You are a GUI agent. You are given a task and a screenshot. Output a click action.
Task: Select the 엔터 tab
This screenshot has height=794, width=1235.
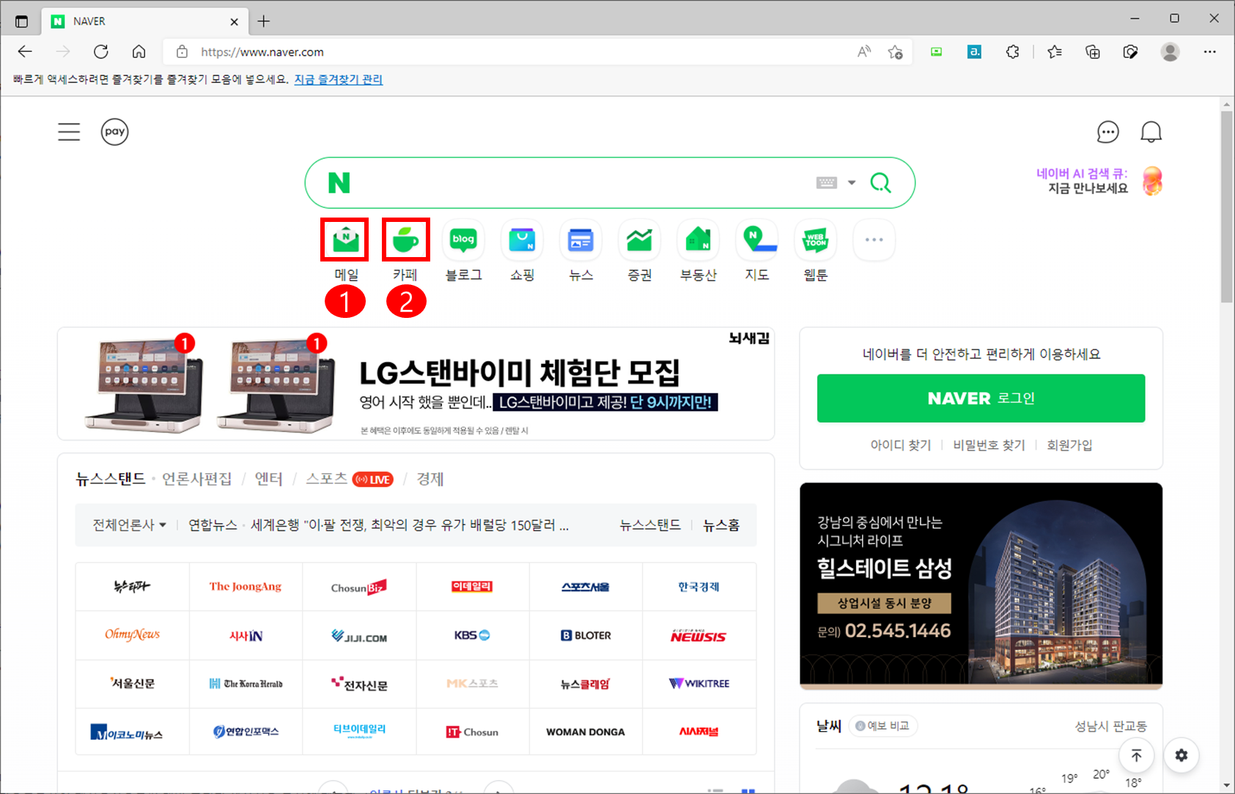pos(268,479)
